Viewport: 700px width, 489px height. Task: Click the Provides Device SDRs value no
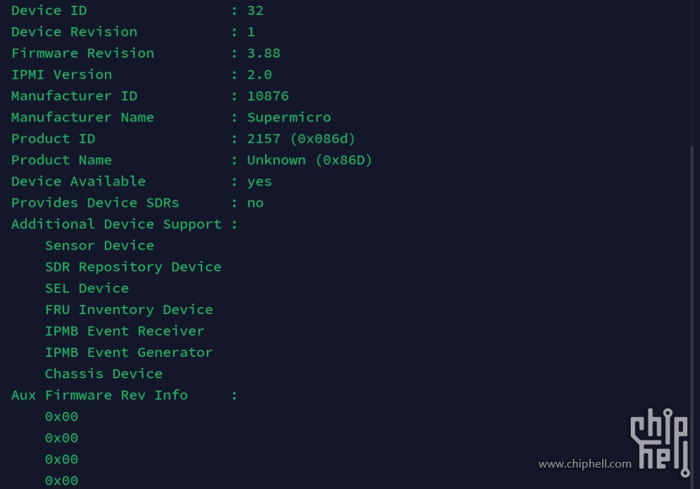click(256, 203)
